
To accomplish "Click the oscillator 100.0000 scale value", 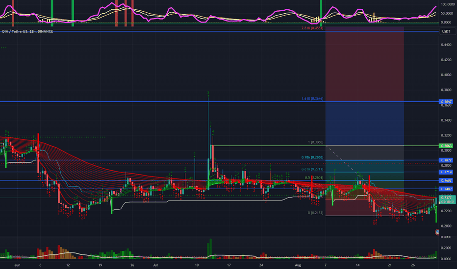I will point(447,4).
